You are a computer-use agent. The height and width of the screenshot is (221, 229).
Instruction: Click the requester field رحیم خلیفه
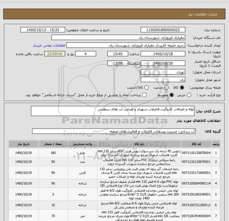click(x=126, y=45)
